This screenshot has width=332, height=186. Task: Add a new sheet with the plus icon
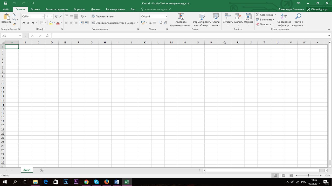[41, 170]
